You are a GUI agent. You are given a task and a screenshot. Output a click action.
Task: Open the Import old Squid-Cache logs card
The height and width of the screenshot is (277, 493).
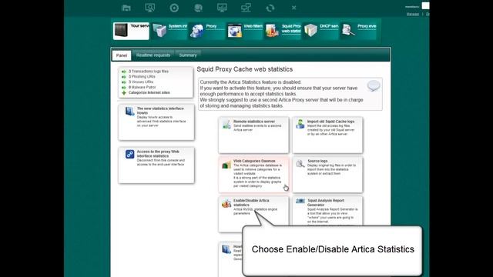(327, 135)
